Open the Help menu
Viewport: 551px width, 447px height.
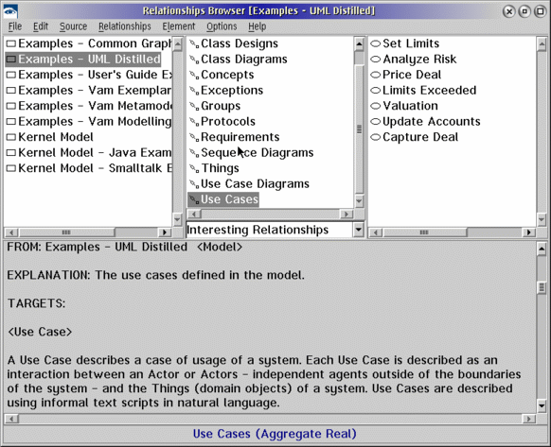point(257,26)
